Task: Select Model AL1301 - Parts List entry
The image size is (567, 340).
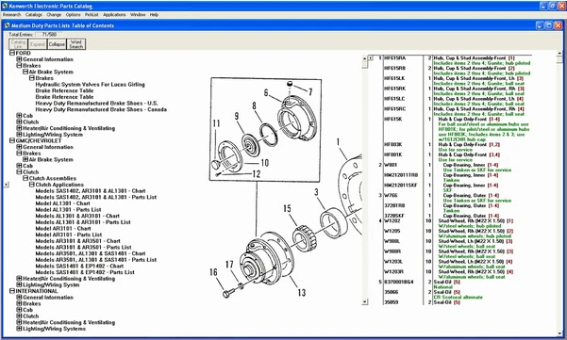Action: tap(68, 210)
